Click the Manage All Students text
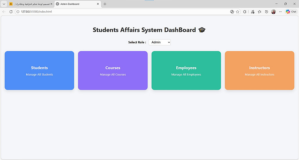Viewport: 299px width, 160px height. pos(39,74)
